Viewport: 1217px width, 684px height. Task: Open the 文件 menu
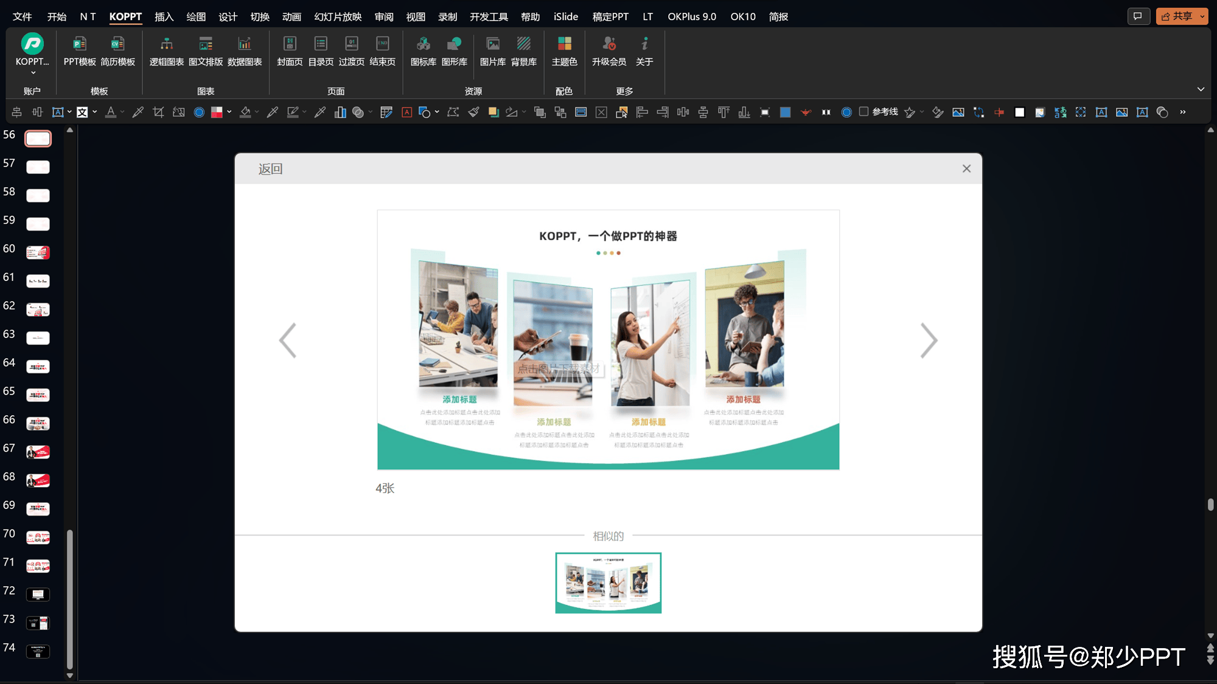pos(23,16)
